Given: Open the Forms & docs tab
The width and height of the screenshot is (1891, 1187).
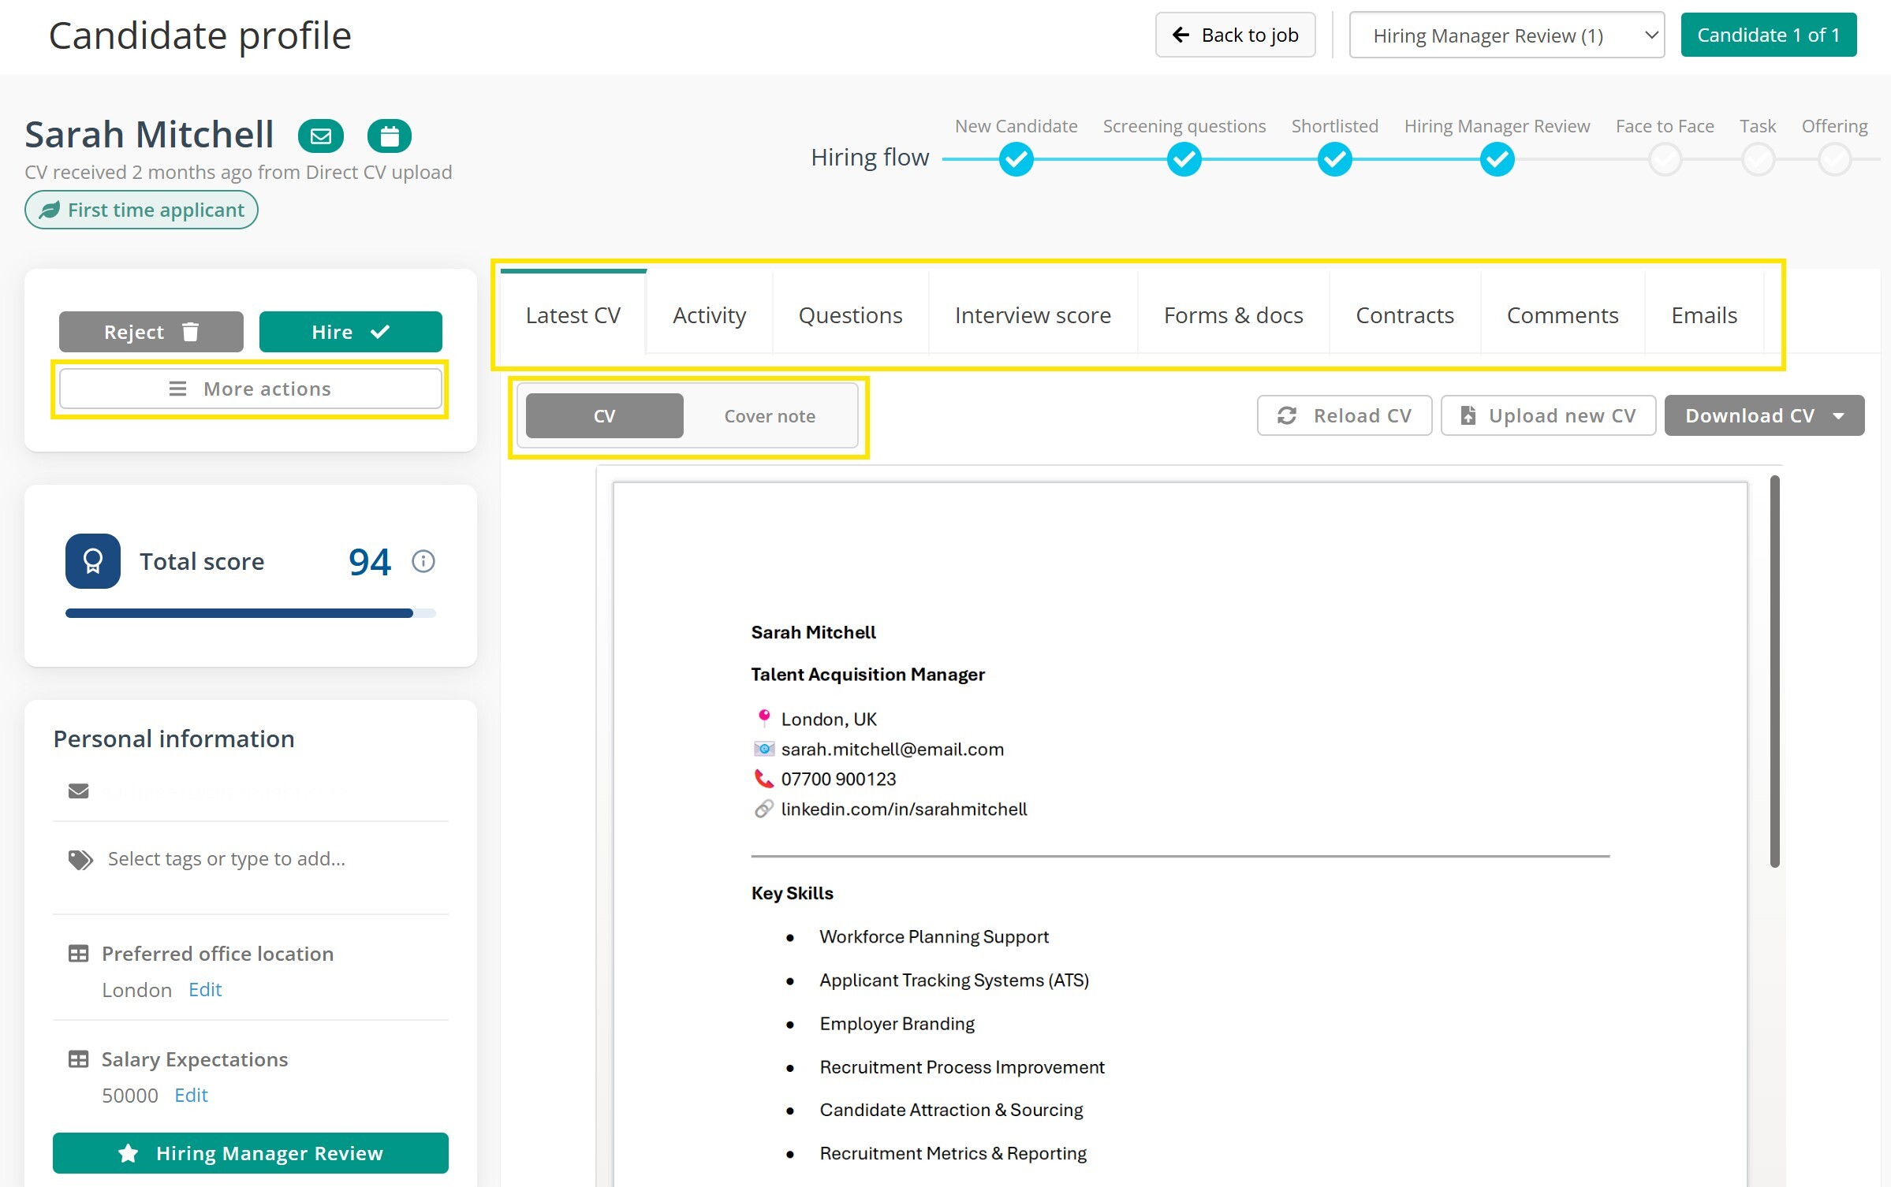Looking at the screenshot, I should [x=1234, y=315].
